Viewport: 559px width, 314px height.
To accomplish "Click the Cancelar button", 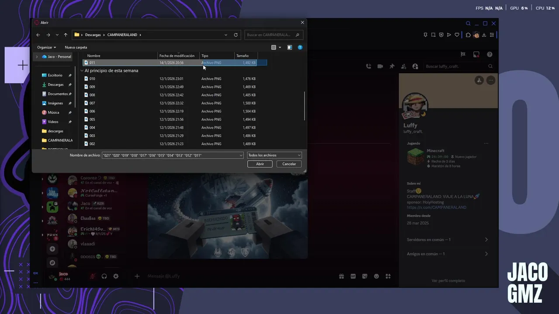I will 289,164.
